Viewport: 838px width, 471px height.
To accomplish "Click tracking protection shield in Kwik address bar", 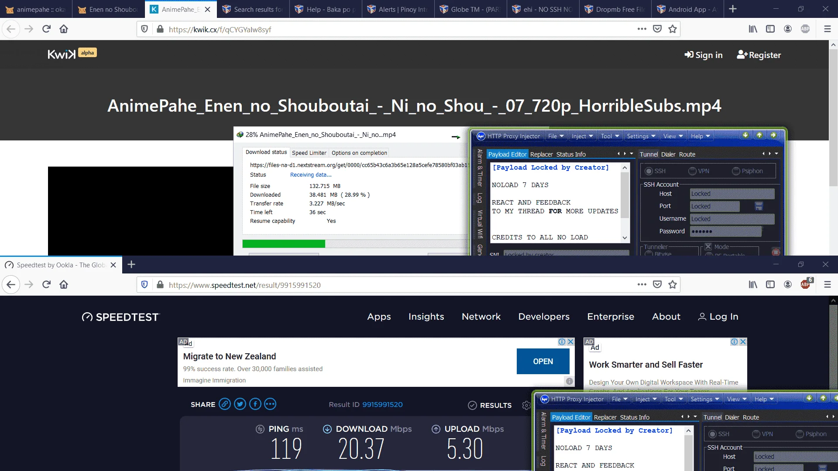I will pos(144,29).
